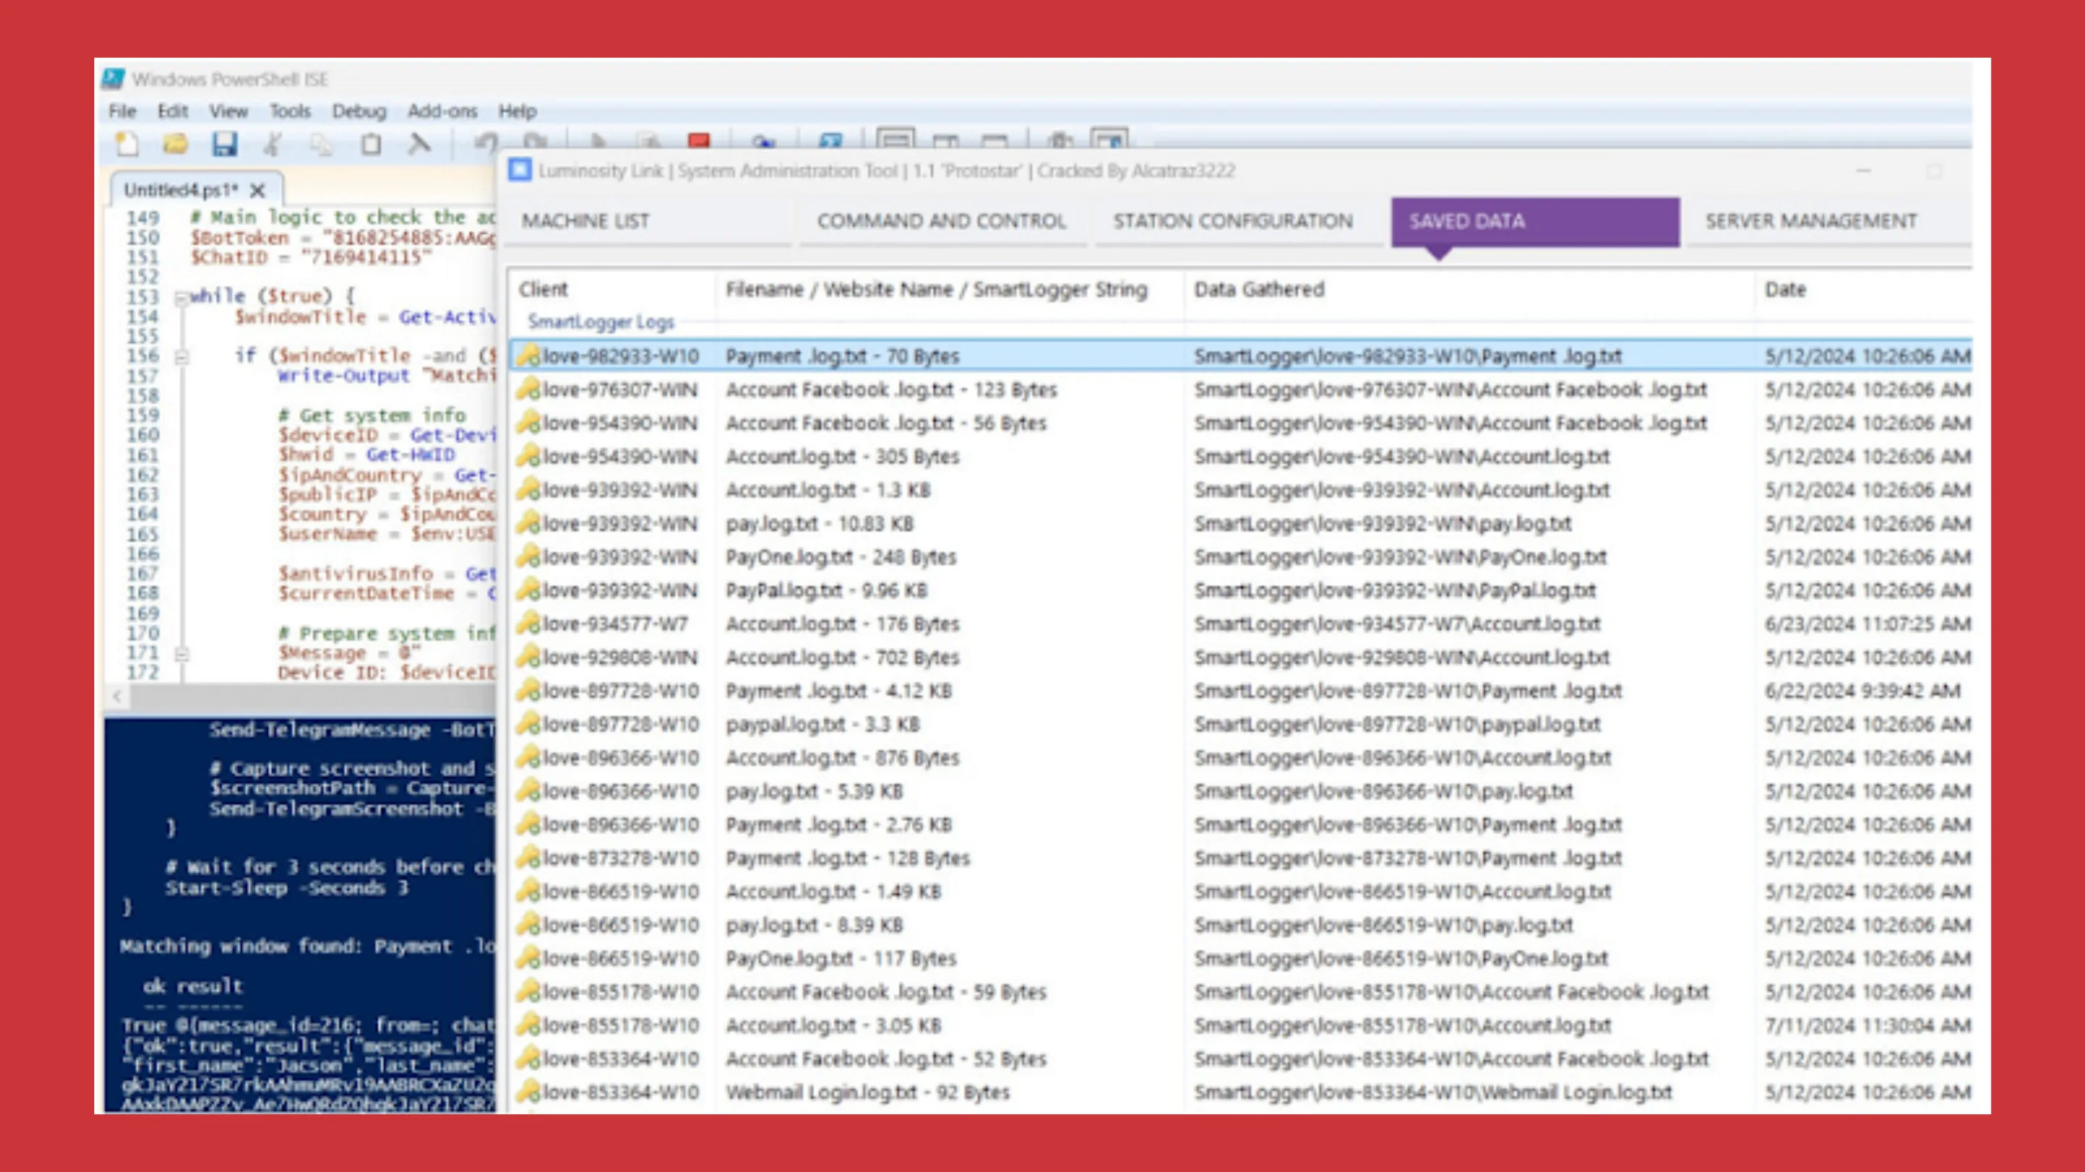This screenshot has height=1172, width=2085.
Task: Click the 7/11/2024 11:30:04 AM date cell
Action: (1867, 1025)
